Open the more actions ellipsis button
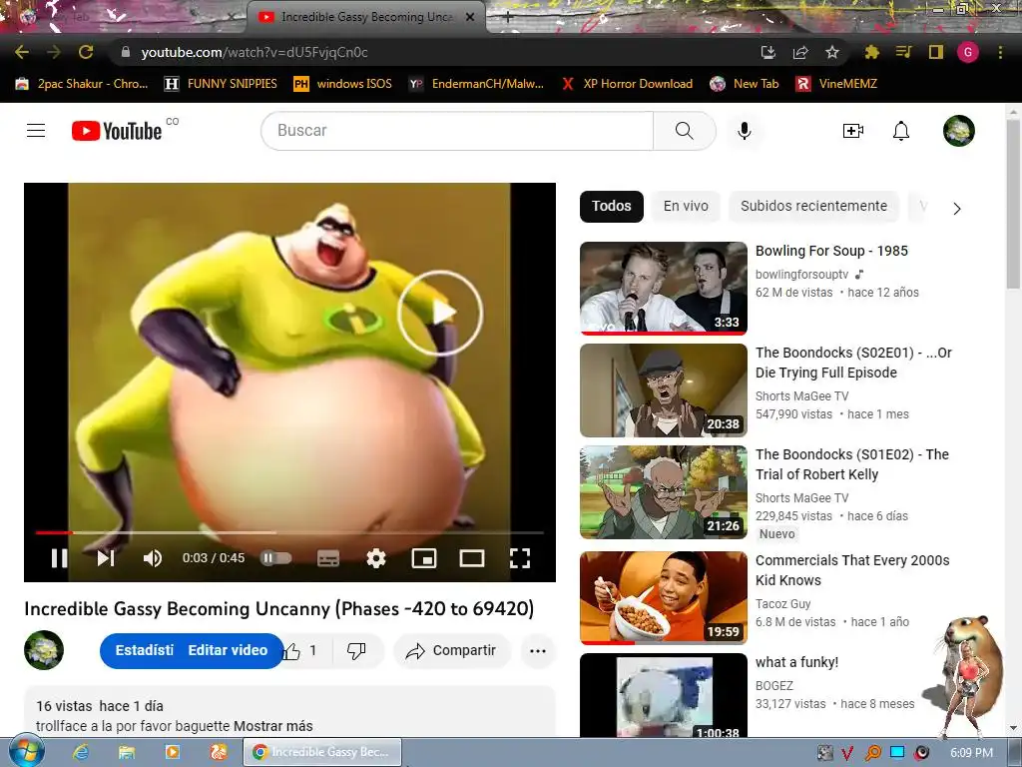The image size is (1022, 767). [x=538, y=650]
